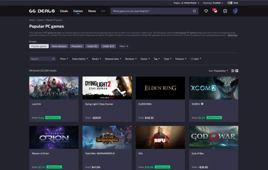
Task: Click Home in the breadcrumb
Action: [32, 20]
